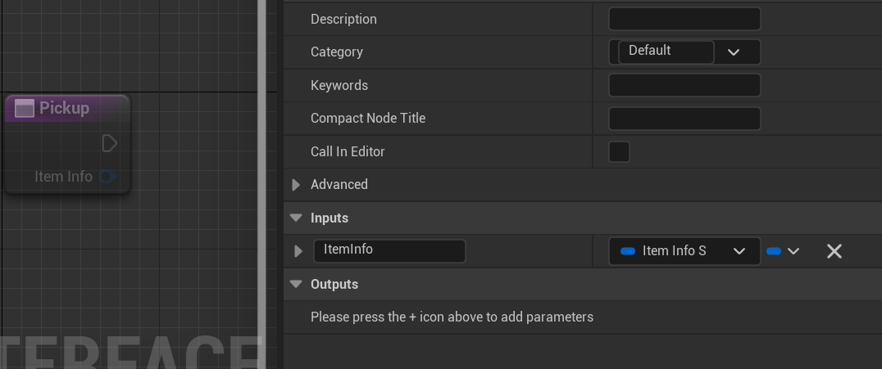Open container type selector beside Item Info S

point(783,251)
